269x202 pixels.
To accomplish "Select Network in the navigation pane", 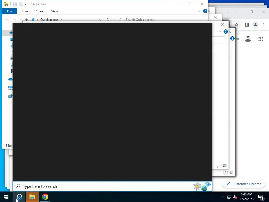I will [11, 96].
